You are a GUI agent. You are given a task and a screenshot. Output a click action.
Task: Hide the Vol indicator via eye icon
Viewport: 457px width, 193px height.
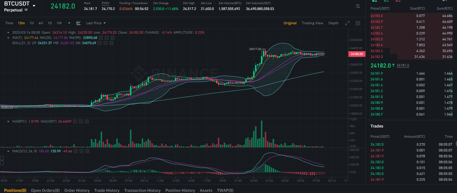[x=75, y=121]
